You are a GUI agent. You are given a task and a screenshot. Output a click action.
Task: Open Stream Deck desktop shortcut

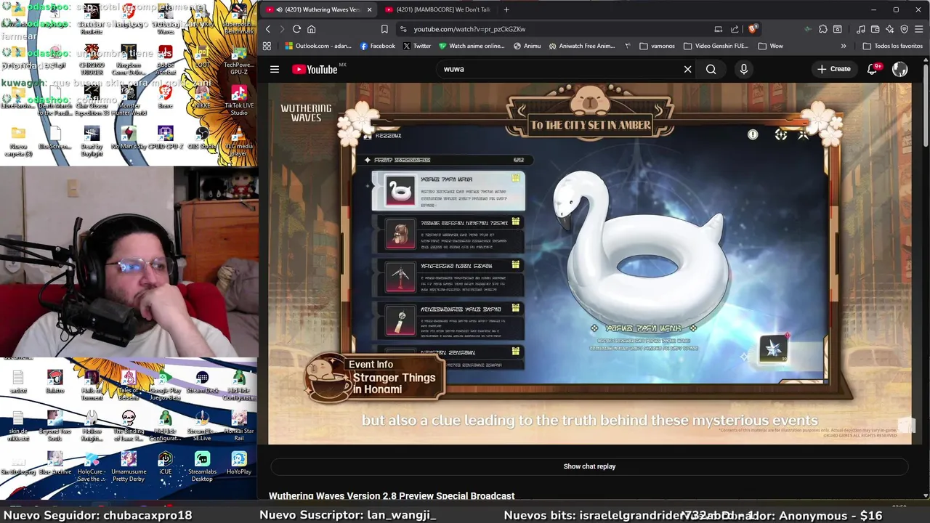[202, 381]
